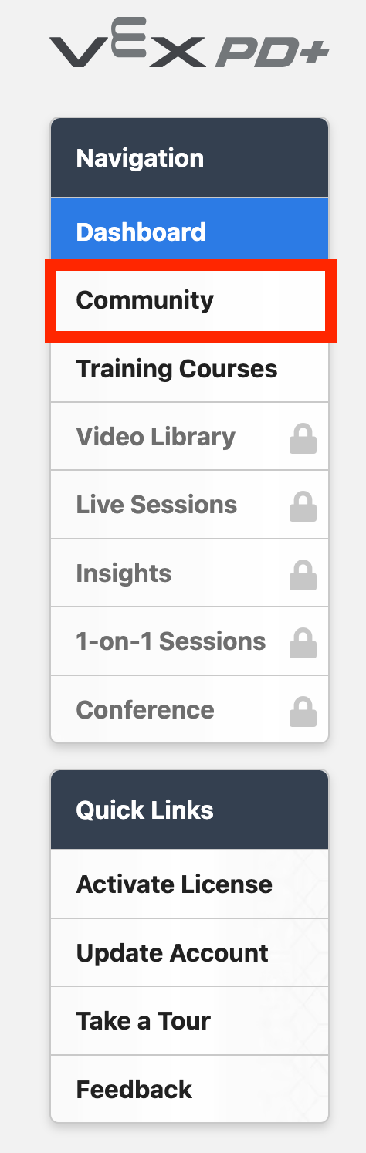Open the Dashboard page
The width and height of the screenshot is (366, 1153).
[190, 232]
